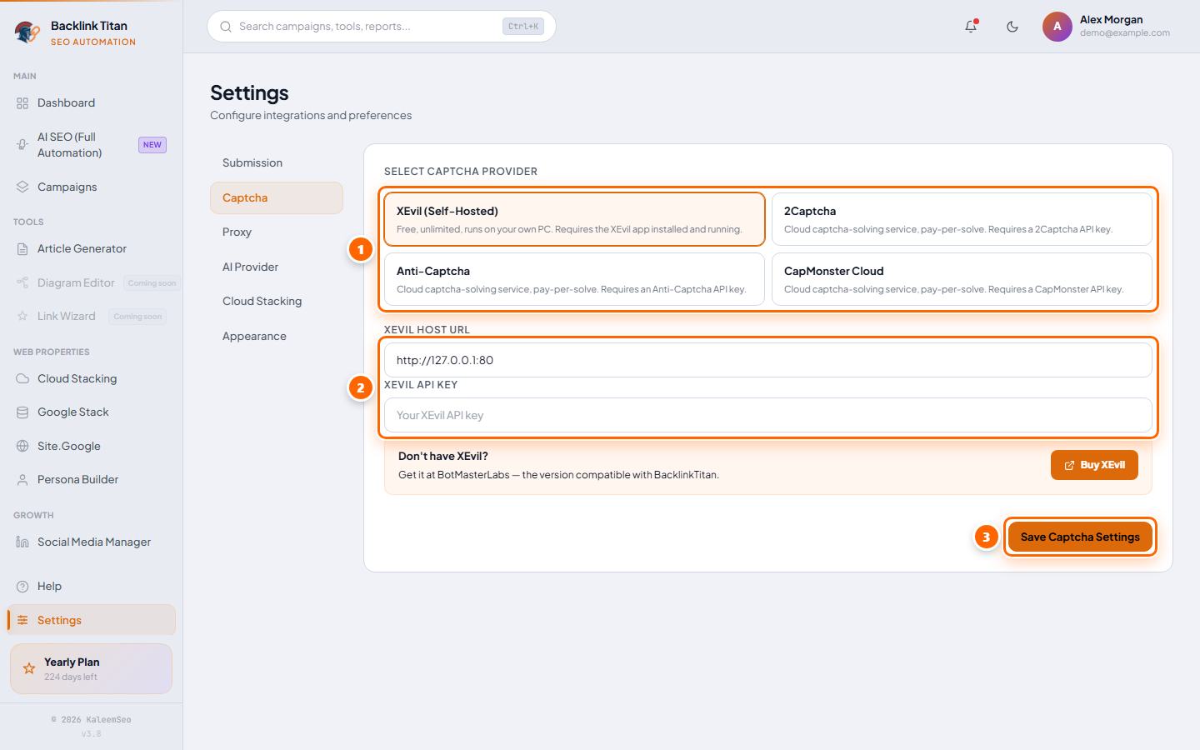This screenshot has width=1200, height=750.
Task: Save Captcha Settings
Action: pyautogui.click(x=1080, y=537)
